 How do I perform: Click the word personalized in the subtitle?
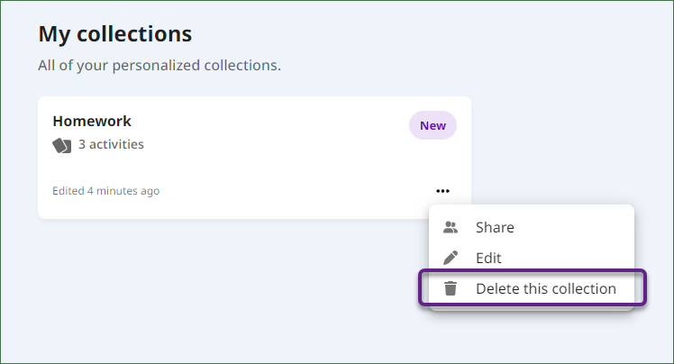(x=156, y=66)
